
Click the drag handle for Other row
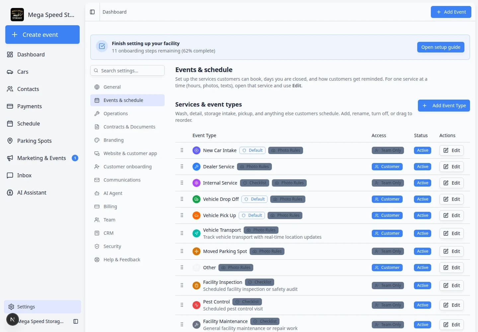182,268
